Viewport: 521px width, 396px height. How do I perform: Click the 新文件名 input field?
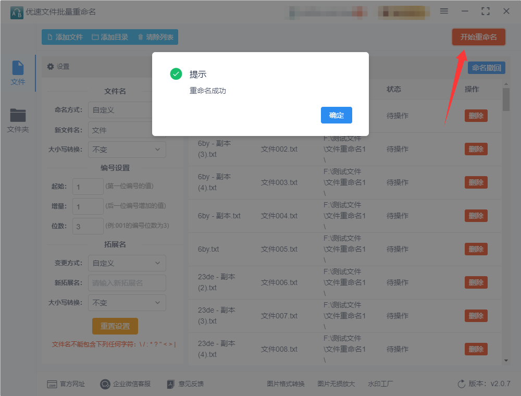[x=127, y=130]
